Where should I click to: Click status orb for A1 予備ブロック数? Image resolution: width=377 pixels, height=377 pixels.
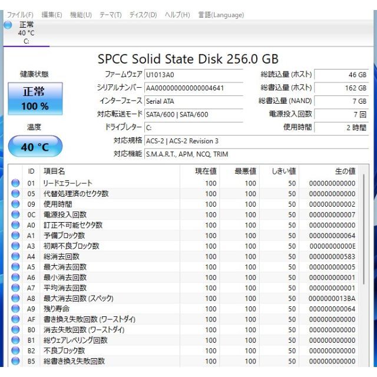[15, 236]
